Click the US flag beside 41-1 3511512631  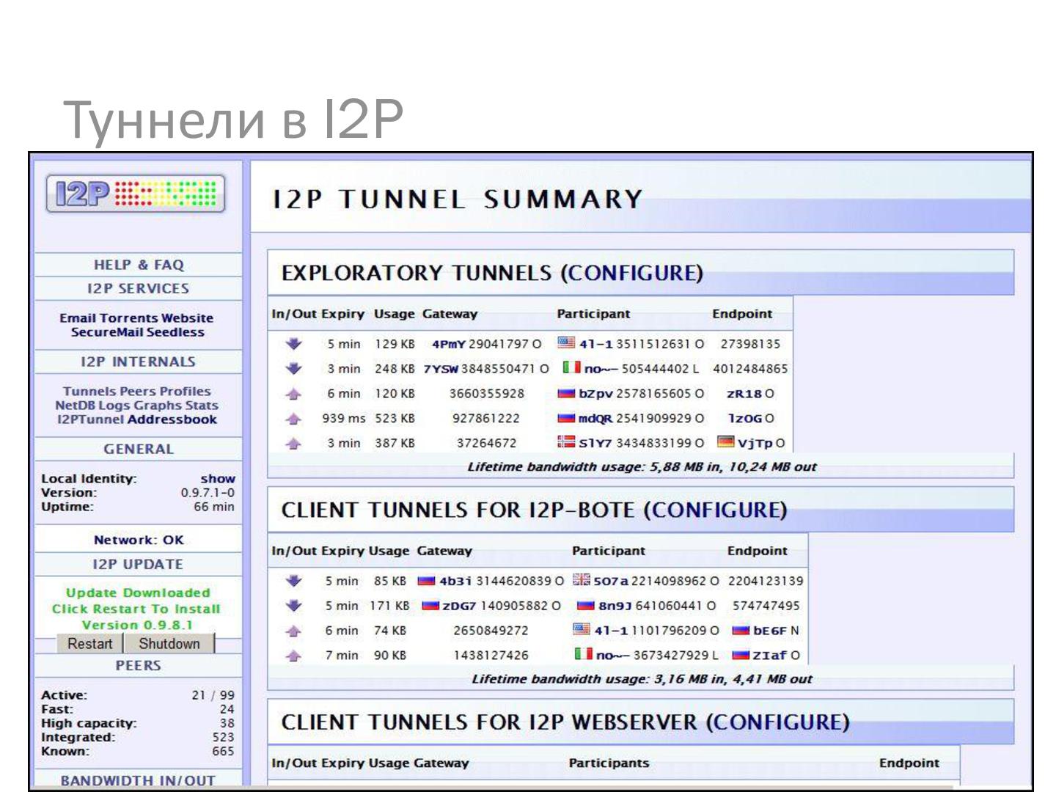566,342
